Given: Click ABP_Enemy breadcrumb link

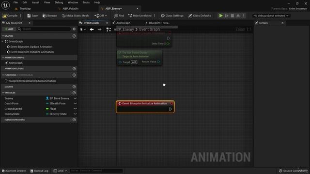Looking at the screenshot, I should (x=124, y=29).
